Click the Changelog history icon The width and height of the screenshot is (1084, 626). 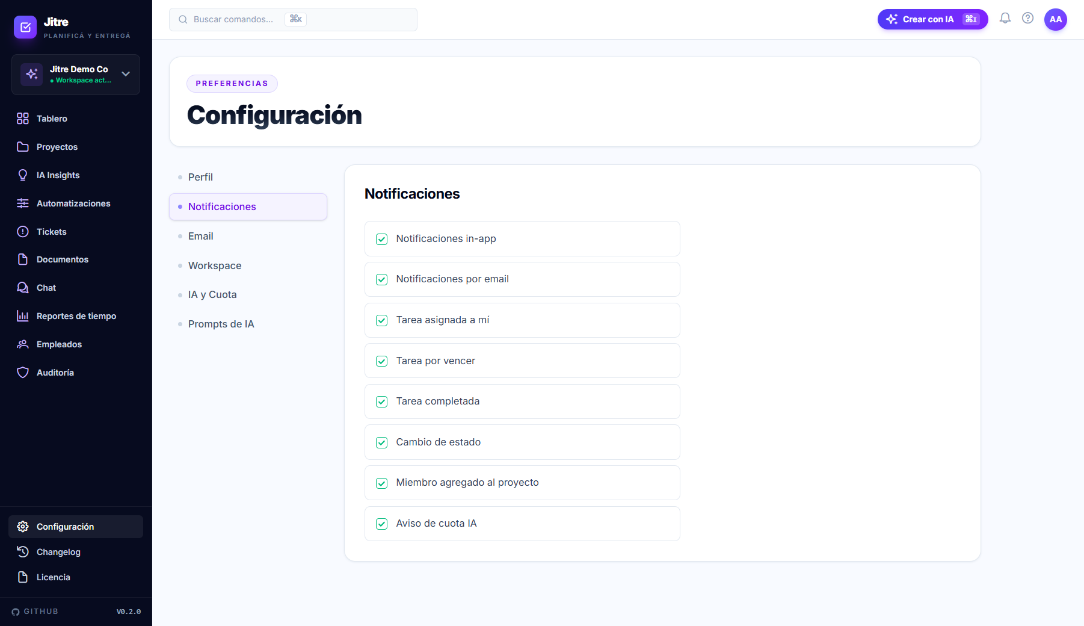coord(23,552)
